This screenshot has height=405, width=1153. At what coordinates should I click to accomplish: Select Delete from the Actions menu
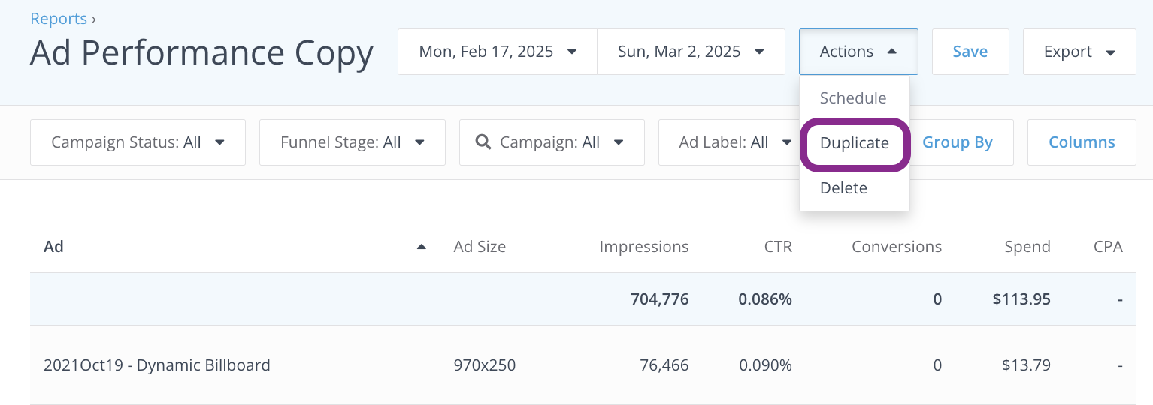point(843,188)
